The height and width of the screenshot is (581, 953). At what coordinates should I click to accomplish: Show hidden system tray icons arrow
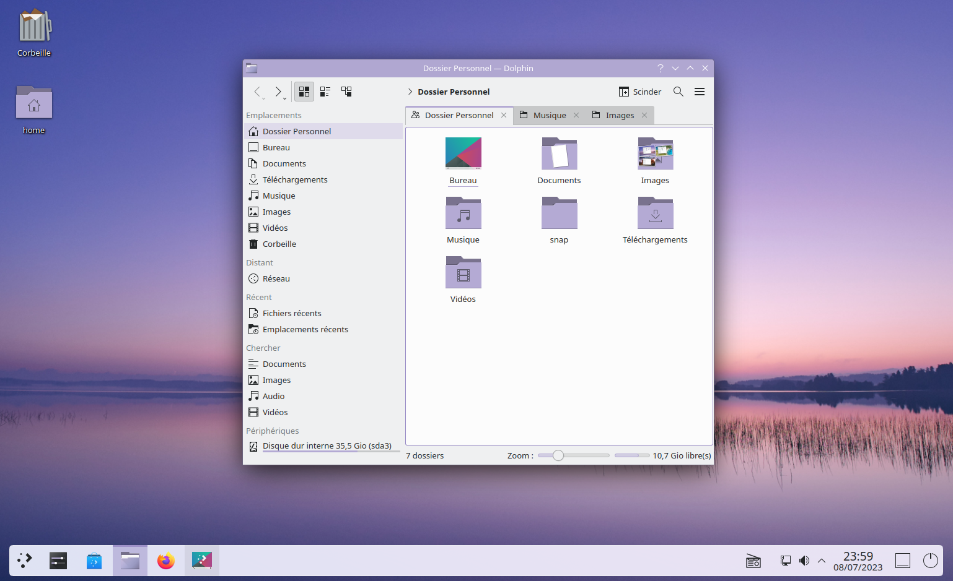tap(822, 561)
